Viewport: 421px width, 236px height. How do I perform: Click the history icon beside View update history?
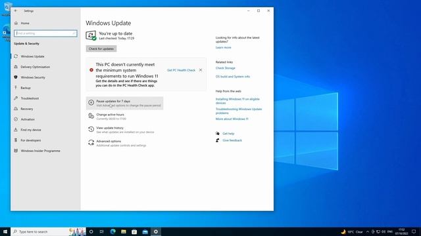(x=91, y=129)
